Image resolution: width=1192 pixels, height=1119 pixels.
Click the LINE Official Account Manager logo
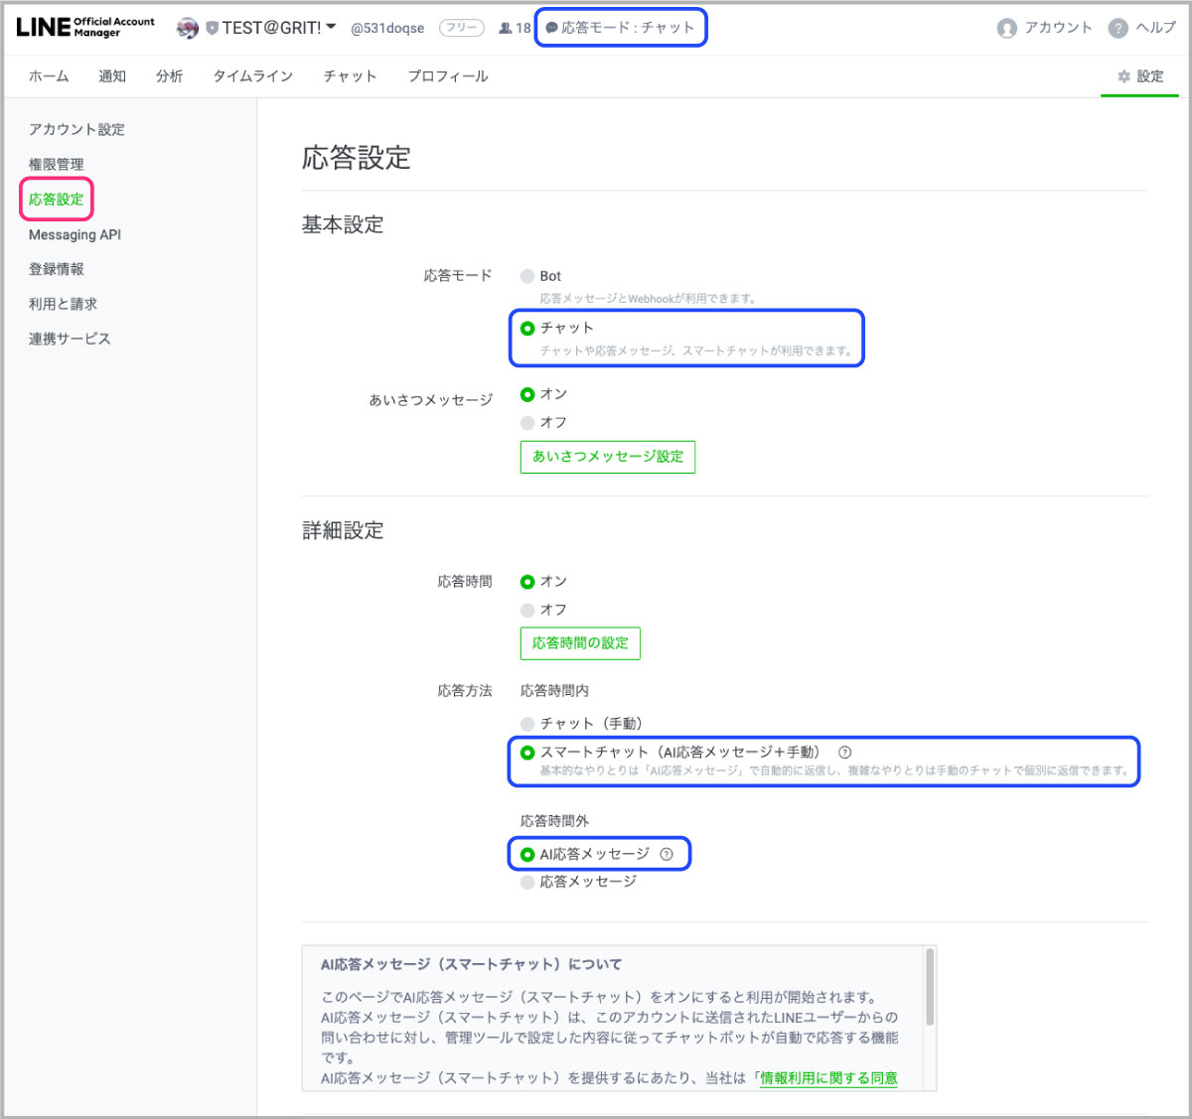point(85,27)
